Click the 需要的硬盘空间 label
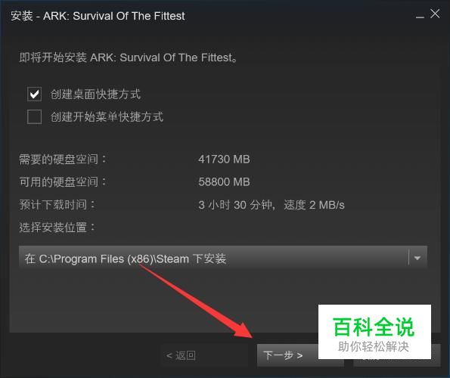Screen dimensions: 450x378 tap(63, 160)
